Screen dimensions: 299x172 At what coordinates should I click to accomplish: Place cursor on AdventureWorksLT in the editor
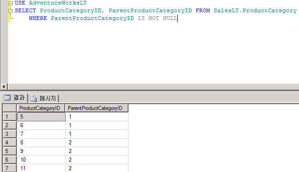[x=58, y=3]
